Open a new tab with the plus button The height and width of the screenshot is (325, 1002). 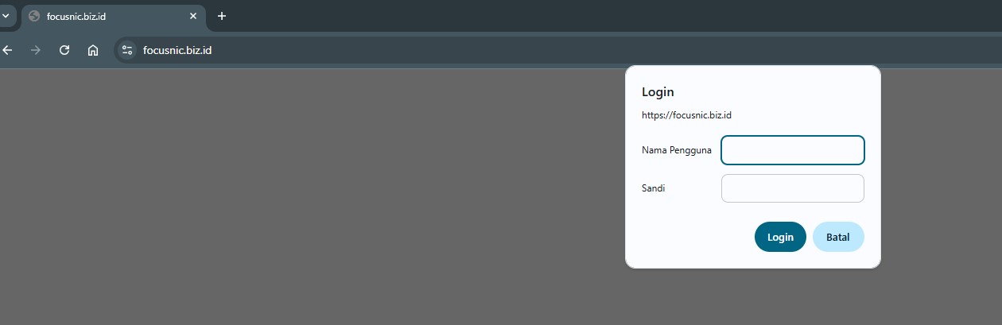(222, 16)
